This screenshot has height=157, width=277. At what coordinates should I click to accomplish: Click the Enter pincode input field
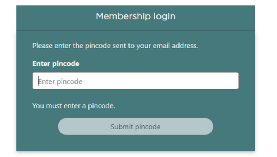point(135,81)
